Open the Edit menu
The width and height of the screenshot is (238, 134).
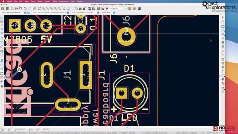pos(21,1)
